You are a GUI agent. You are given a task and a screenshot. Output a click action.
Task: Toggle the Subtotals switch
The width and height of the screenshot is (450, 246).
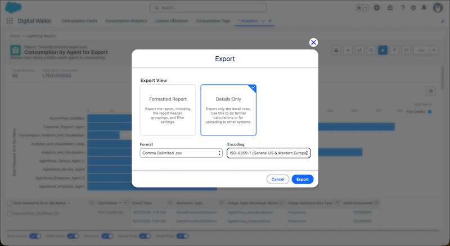[107, 236]
